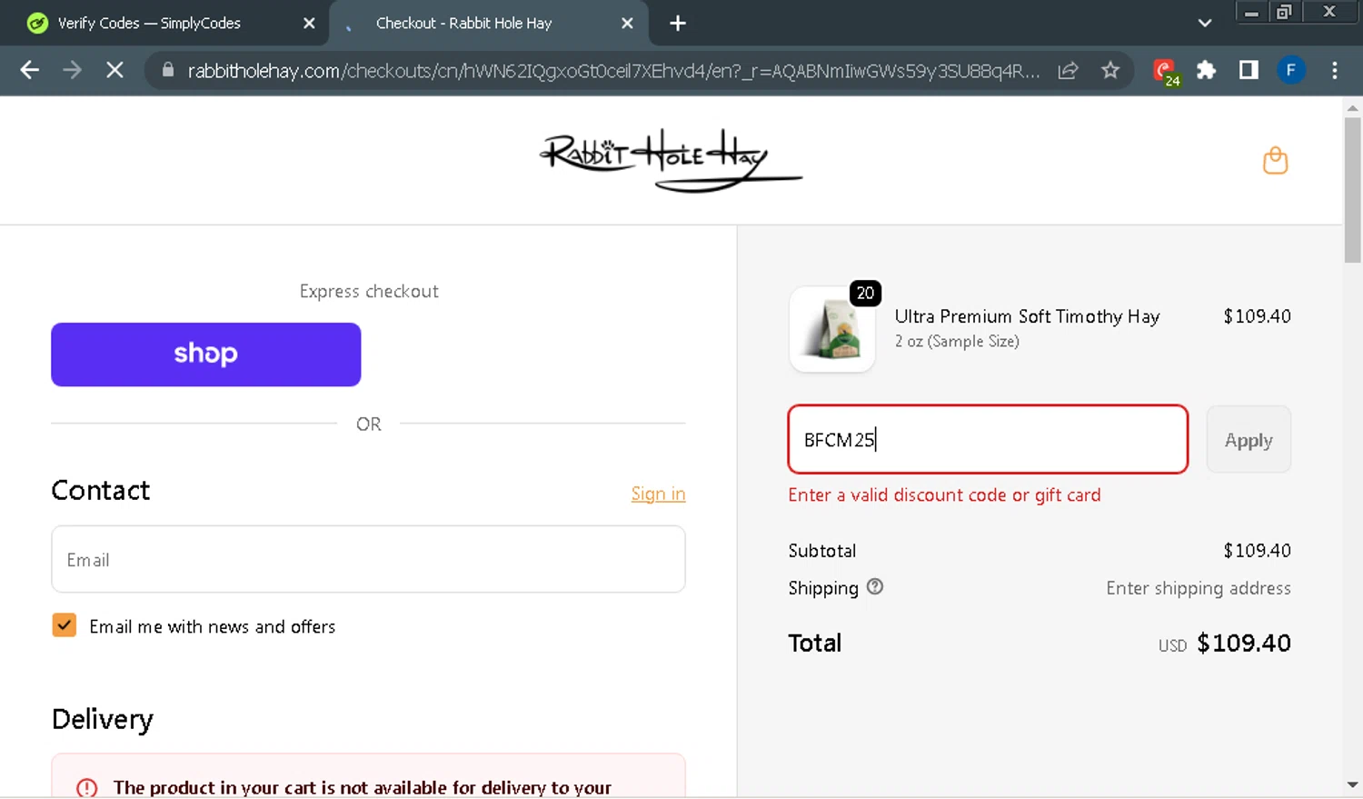Click the 'Enter shipping address' text
Viewport: 1363px width, 799px height.
(1199, 588)
